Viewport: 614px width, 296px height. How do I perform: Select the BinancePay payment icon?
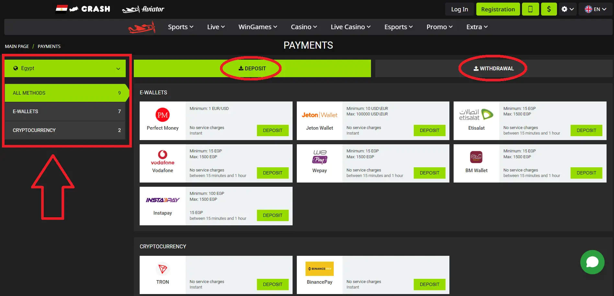[x=319, y=269]
